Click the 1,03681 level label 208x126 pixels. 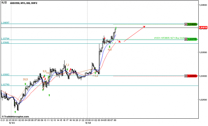point(5,43)
